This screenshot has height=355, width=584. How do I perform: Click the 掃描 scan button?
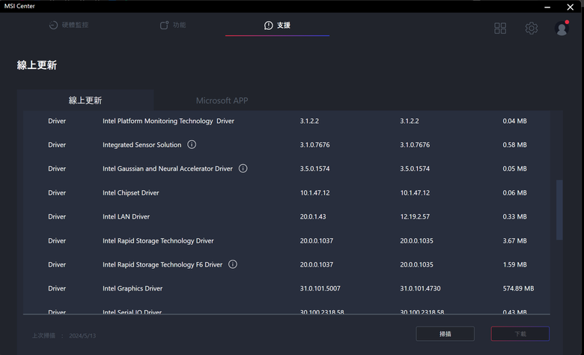(x=445, y=334)
